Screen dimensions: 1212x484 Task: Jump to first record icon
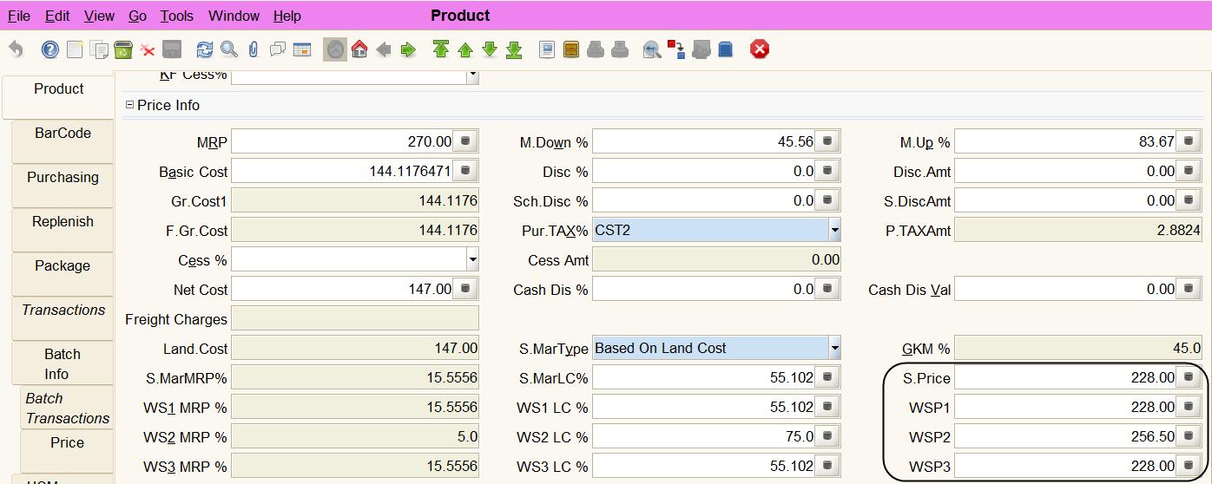[441, 49]
